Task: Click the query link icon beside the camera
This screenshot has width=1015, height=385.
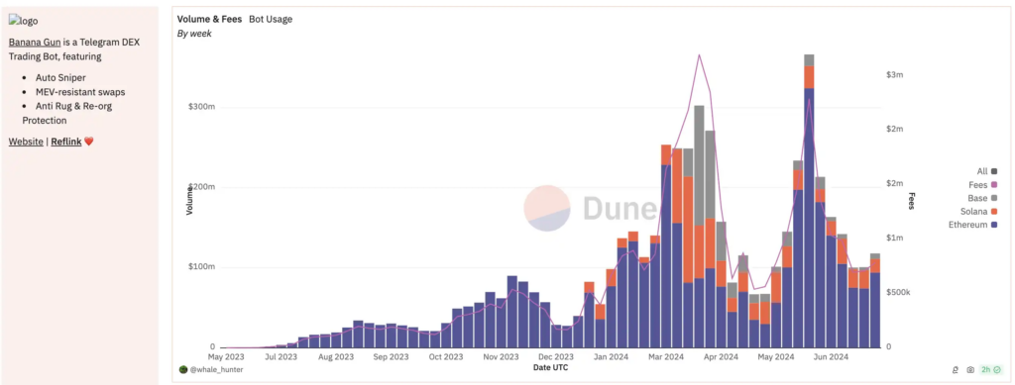Action: pyautogui.click(x=955, y=370)
